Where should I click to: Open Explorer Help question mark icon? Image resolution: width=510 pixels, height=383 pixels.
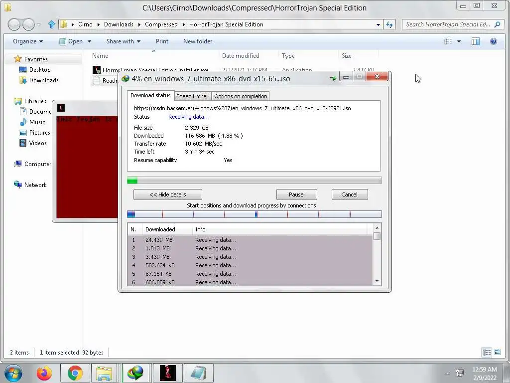(494, 41)
